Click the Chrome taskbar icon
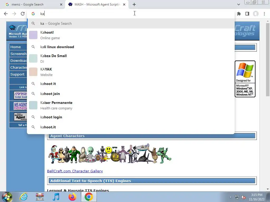Image resolution: width=270 pixels, height=202 pixels. (89, 197)
